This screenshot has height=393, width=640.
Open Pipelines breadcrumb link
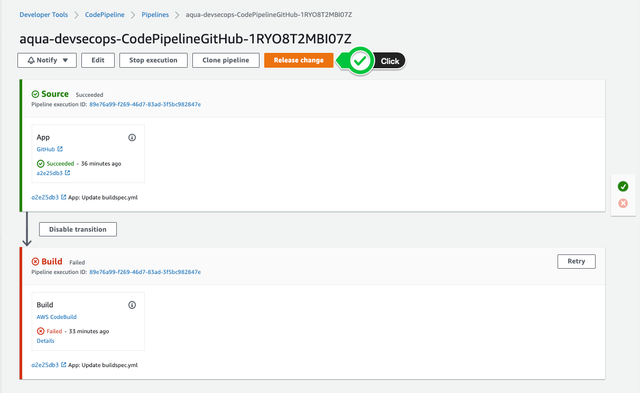pyautogui.click(x=155, y=15)
